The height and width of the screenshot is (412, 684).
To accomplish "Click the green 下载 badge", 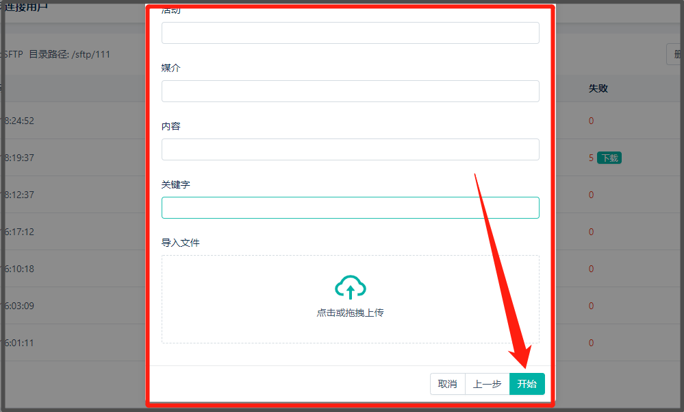I will [609, 158].
